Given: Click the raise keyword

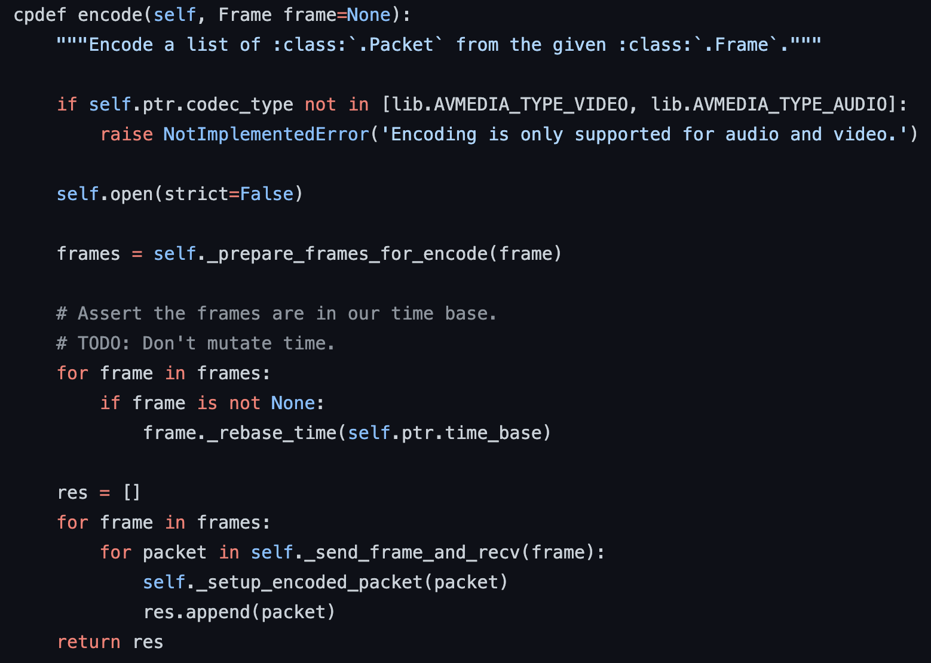Looking at the screenshot, I should (x=126, y=134).
